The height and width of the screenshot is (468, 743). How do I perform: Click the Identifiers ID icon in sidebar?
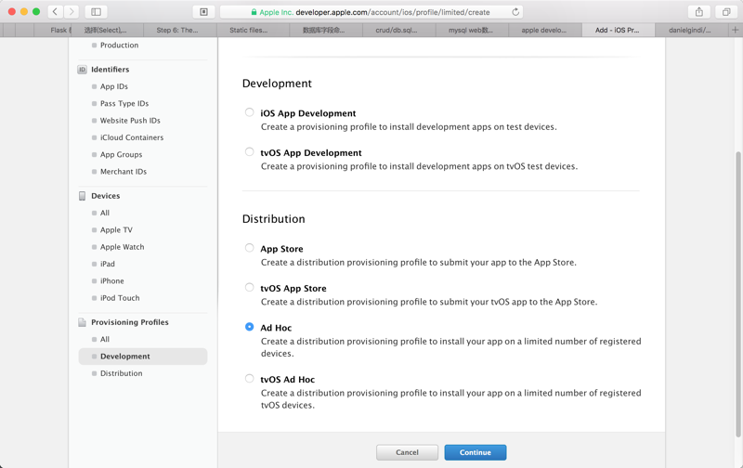click(82, 70)
